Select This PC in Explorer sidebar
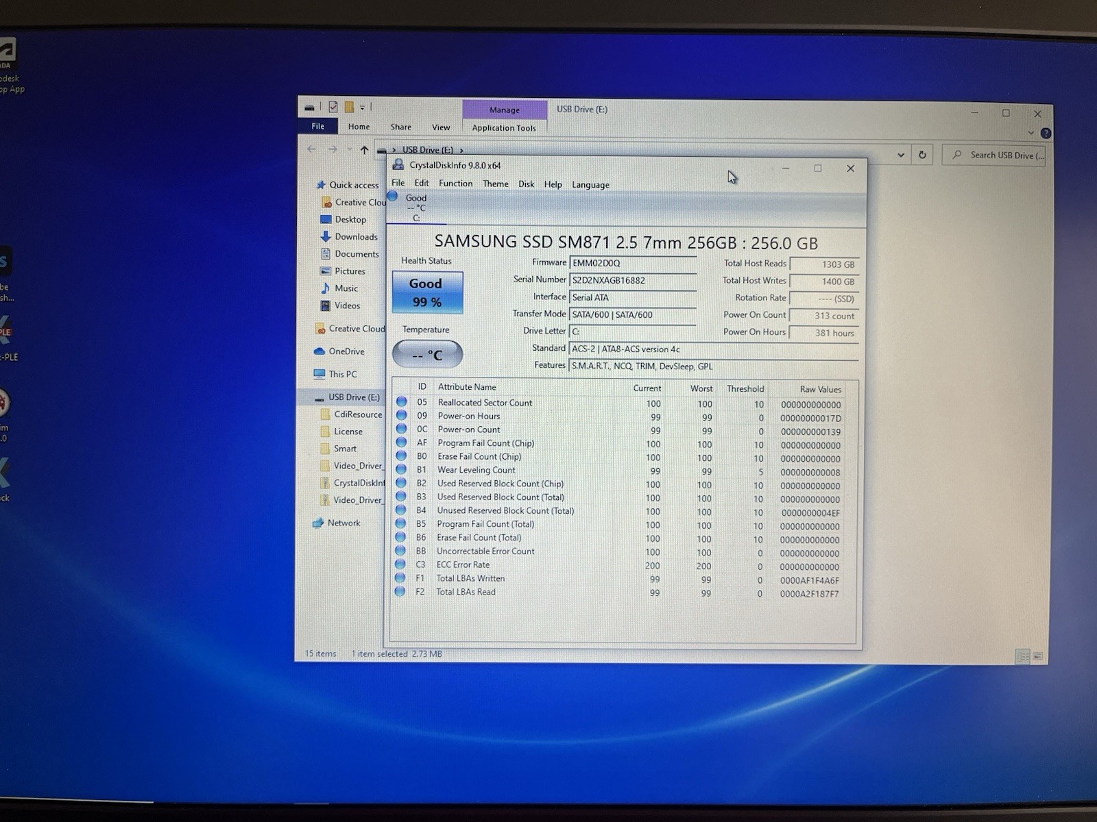1097x822 pixels. pyautogui.click(x=335, y=374)
